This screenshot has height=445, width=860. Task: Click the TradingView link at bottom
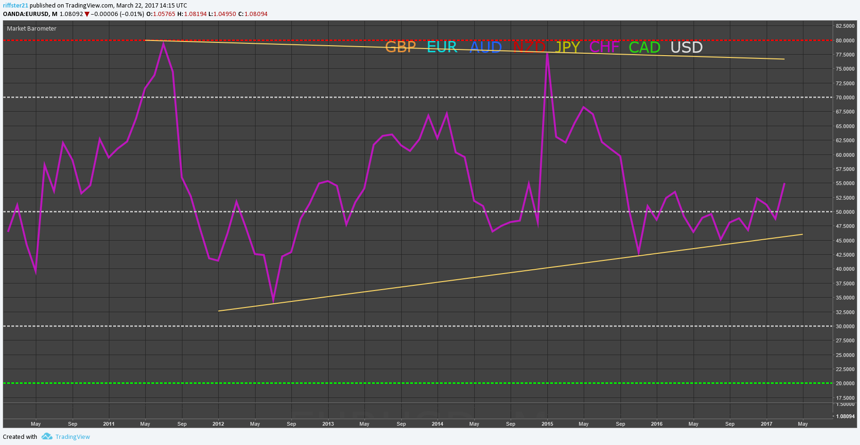point(73,437)
